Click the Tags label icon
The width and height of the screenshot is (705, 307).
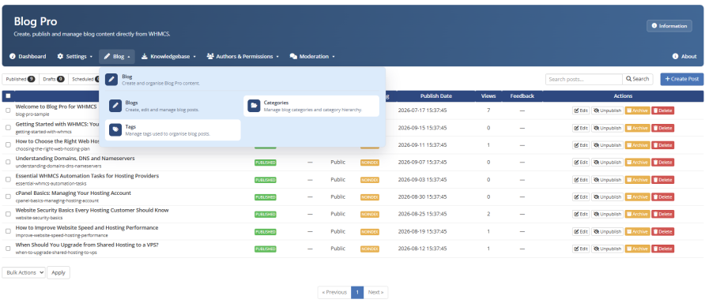tap(115, 130)
